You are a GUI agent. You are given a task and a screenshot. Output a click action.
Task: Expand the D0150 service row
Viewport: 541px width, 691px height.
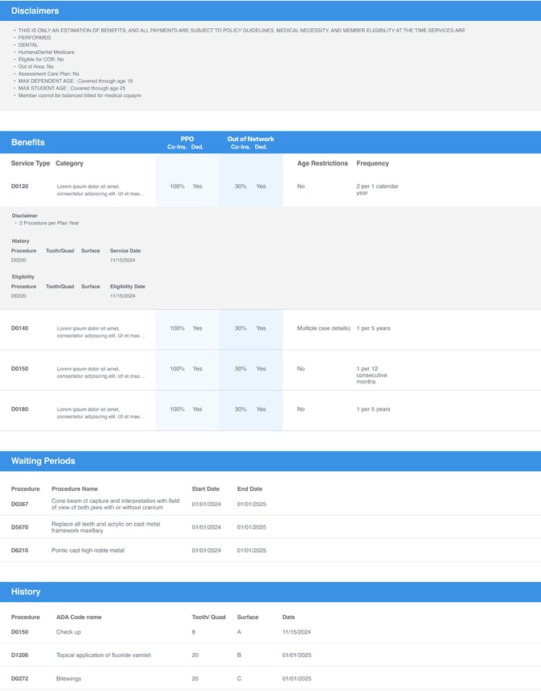click(x=19, y=369)
